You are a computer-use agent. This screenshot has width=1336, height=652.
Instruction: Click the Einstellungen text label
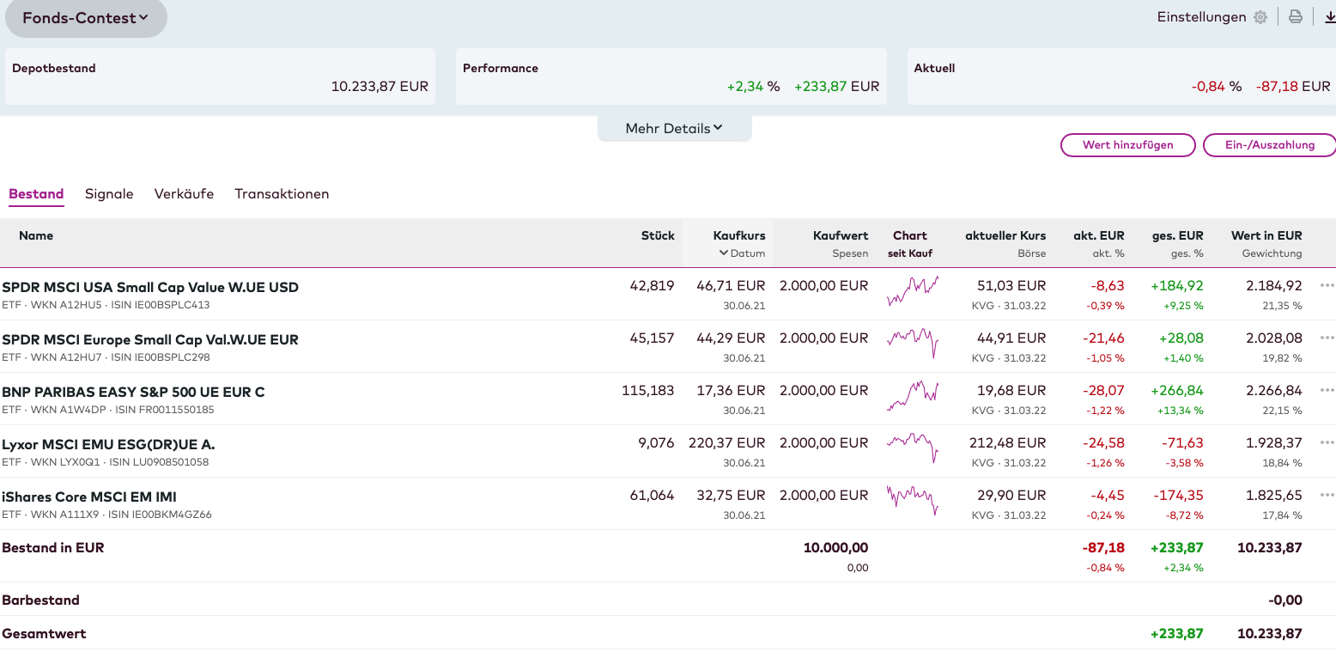pos(1201,17)
